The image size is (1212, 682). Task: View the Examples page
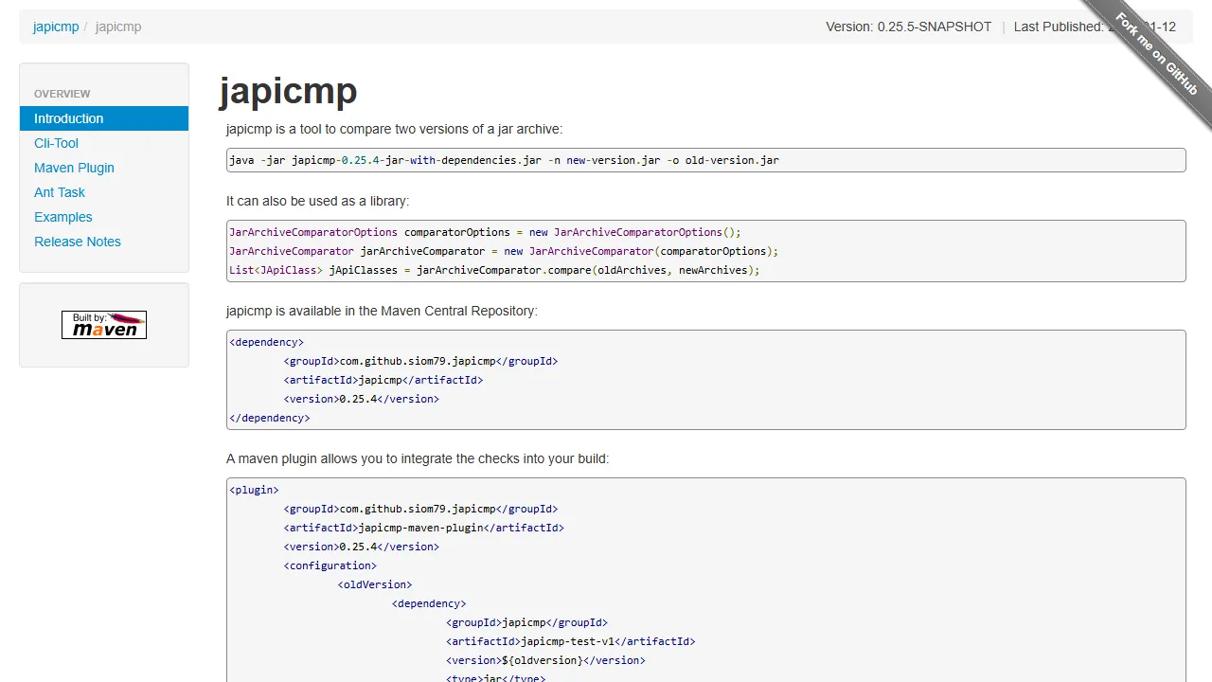point(62,217)
